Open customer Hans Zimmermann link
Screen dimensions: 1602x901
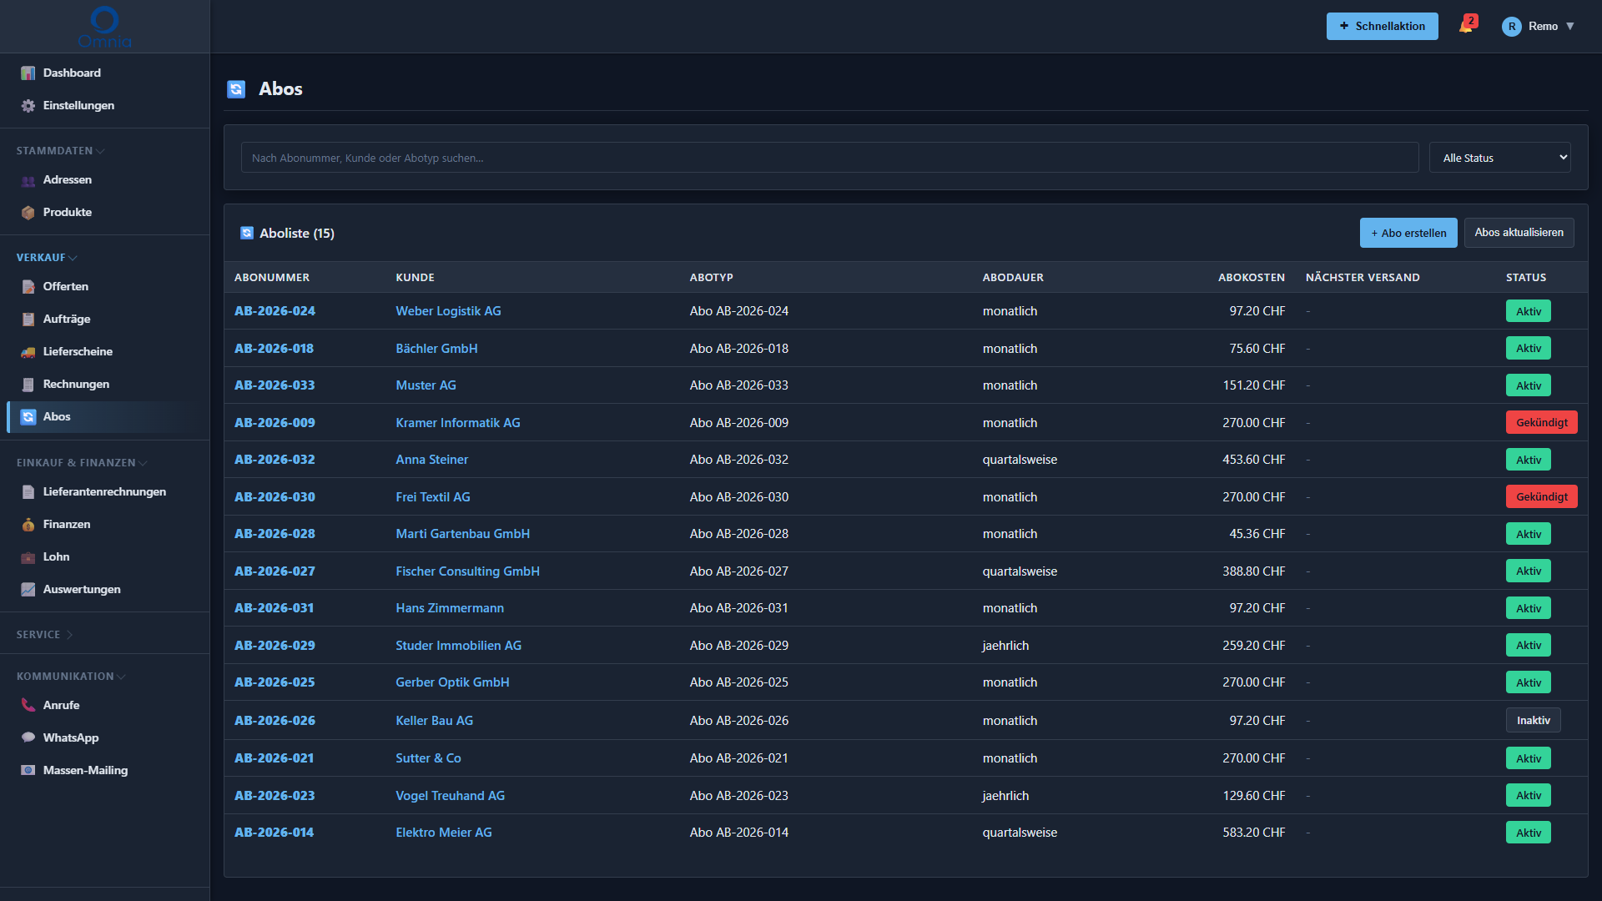tap(450, 608)
